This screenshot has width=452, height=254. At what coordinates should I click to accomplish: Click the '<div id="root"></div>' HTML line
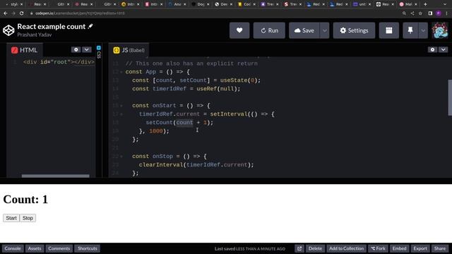59,62
